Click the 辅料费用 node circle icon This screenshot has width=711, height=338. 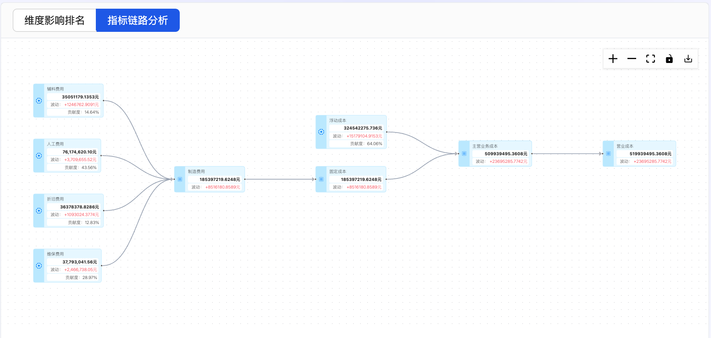coord(39,101)
